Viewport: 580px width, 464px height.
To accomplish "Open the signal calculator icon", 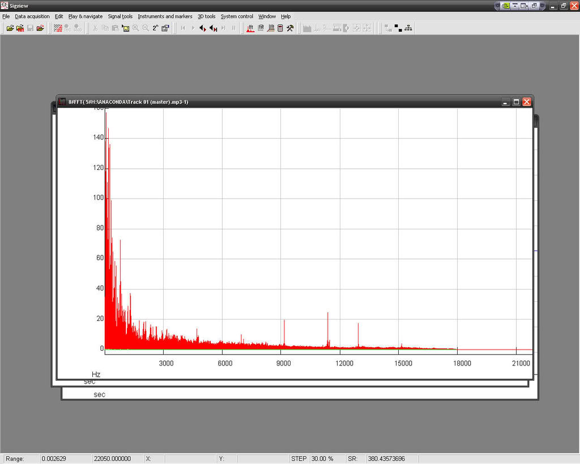I will 280,28.
